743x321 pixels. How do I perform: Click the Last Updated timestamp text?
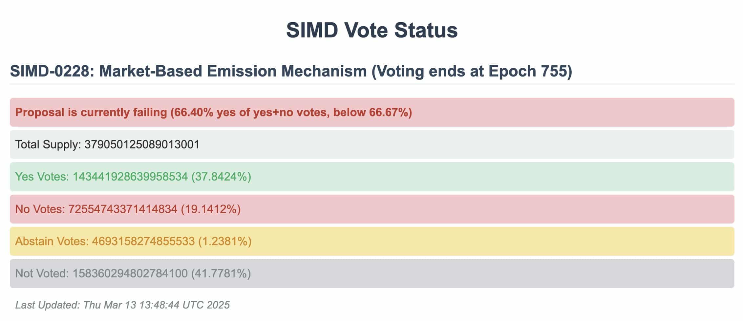coord(122,305)
